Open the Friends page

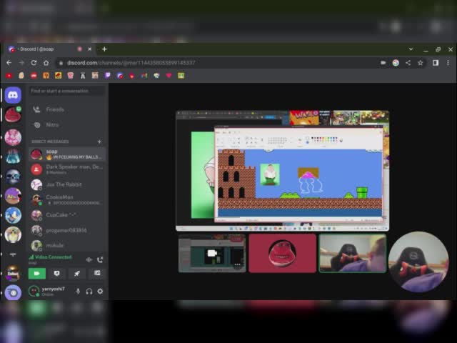(x=66, y=109)
